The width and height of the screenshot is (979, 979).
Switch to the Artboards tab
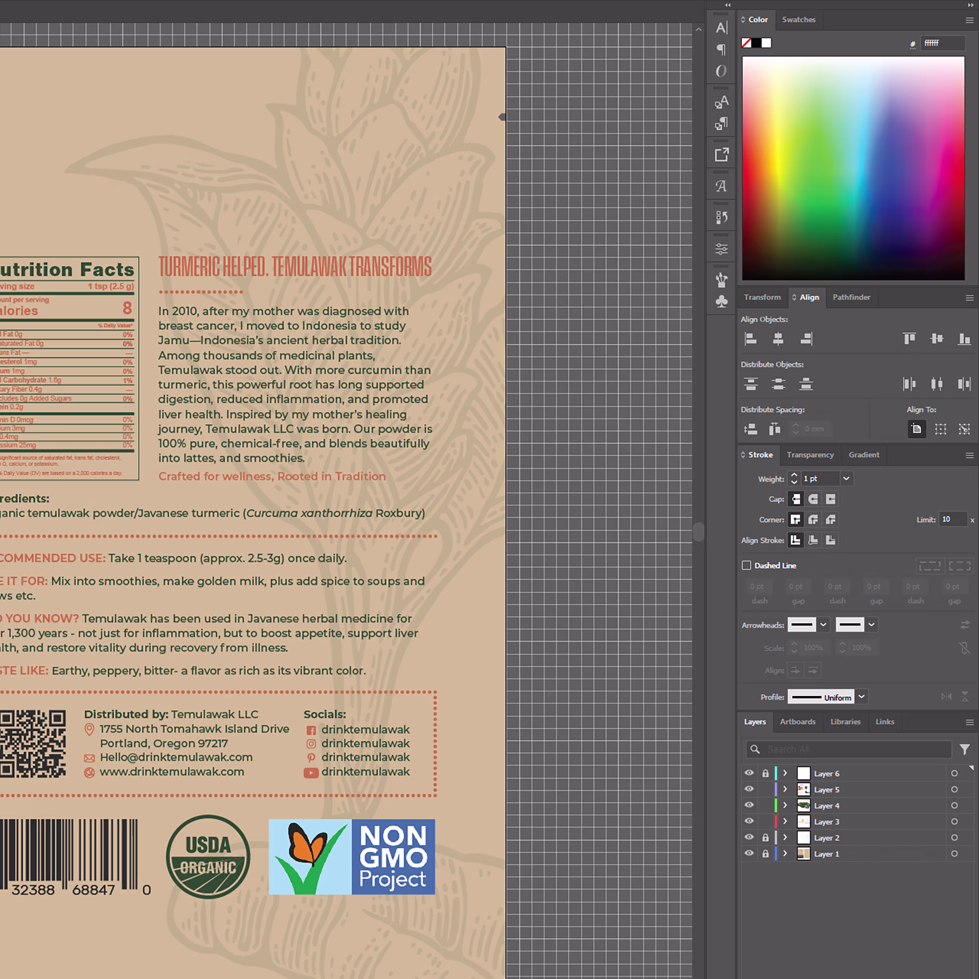(797, 722)
